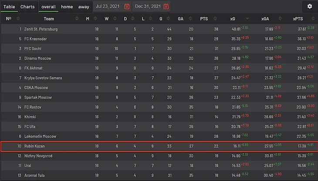Sort table by PTS column arrows
This screenshot has width=318, height=181.
[216, 19]
